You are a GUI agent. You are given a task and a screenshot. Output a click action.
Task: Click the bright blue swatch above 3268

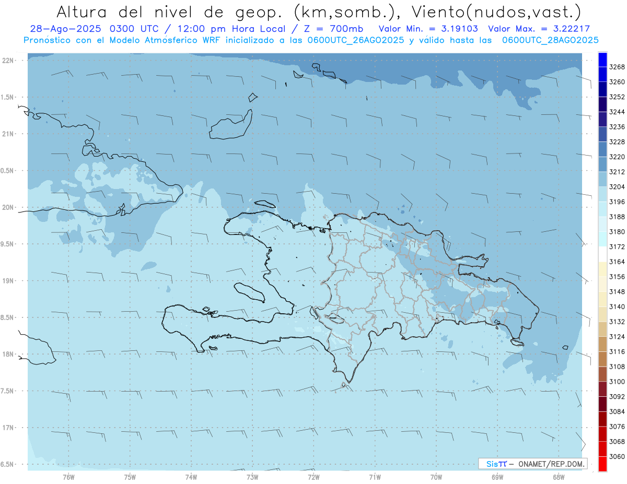click(x=602, y=60)
